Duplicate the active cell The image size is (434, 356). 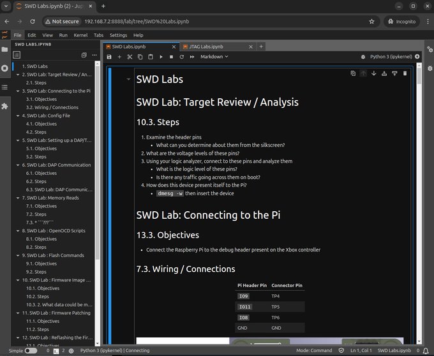click(x=353, y=73)
